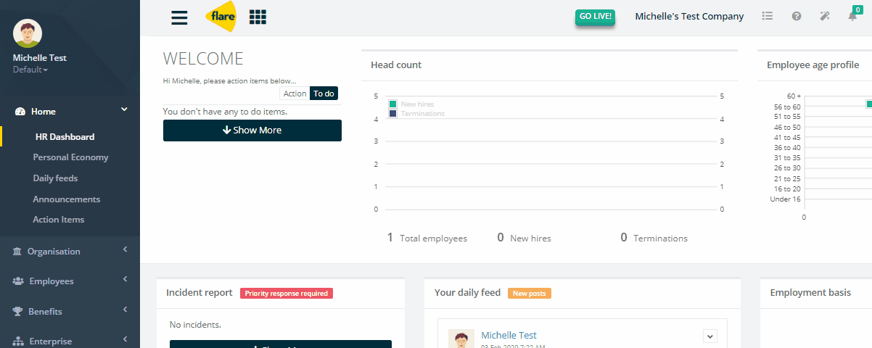Screen dimensions: 872x348
Task: Open Action Items menu item
Action: coord(59,220)
